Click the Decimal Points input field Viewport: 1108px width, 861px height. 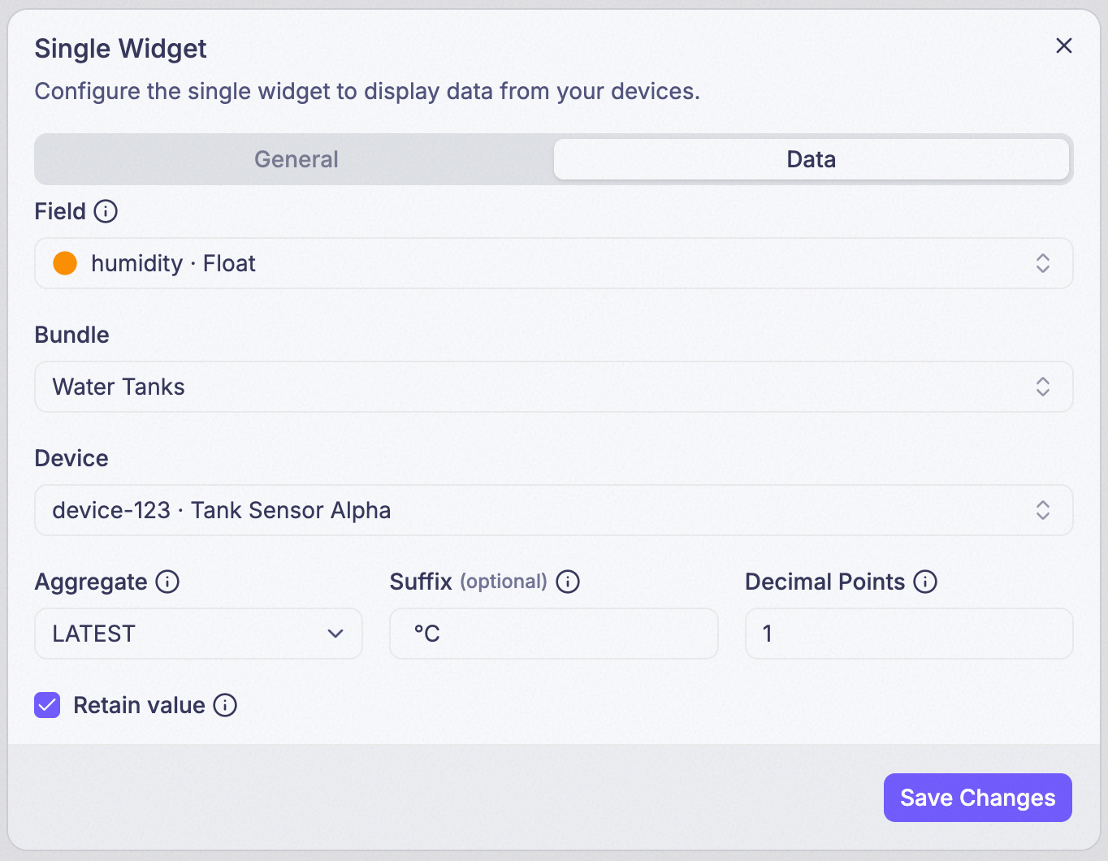pyautogui.click(x=909, y=634)
